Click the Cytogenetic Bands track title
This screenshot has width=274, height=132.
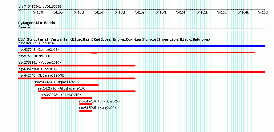tap(37, 23)
